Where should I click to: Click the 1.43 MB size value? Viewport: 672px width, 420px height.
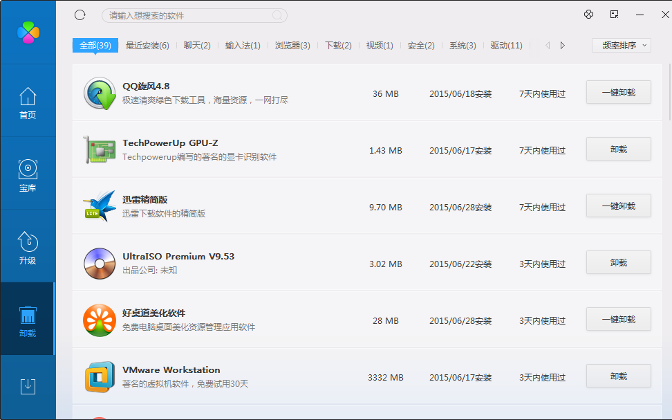point(386,151)
